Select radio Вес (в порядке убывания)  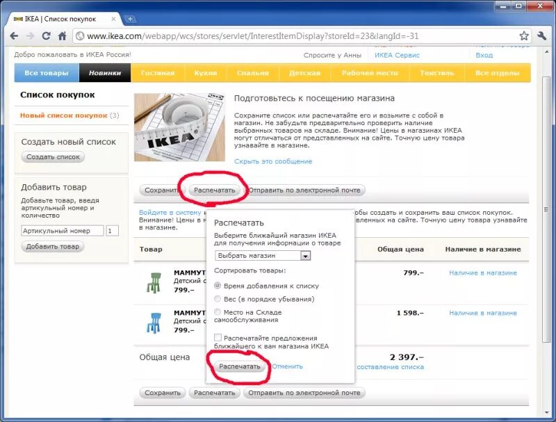click(x=218, y=299)
